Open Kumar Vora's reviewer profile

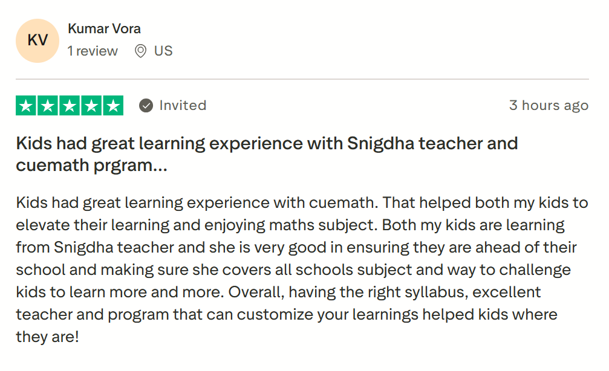pos(104,28)
